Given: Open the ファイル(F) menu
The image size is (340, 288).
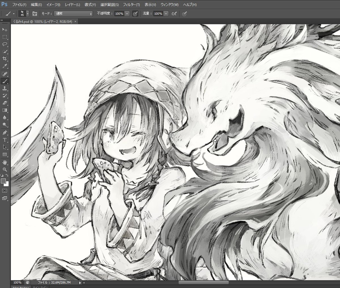Looking at the screenshot, I should [x=19, y=5].
